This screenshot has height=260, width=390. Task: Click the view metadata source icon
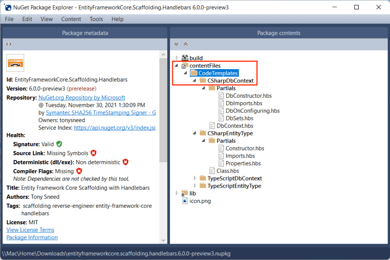(9, 44)
